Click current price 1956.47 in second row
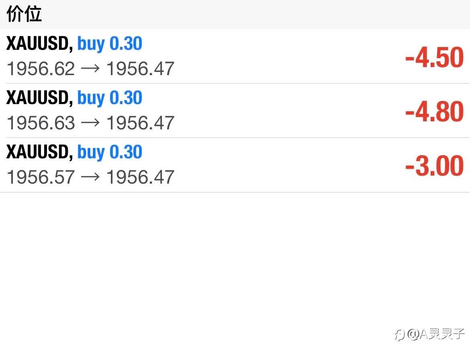The image size is (470, 354). (140, 123)
